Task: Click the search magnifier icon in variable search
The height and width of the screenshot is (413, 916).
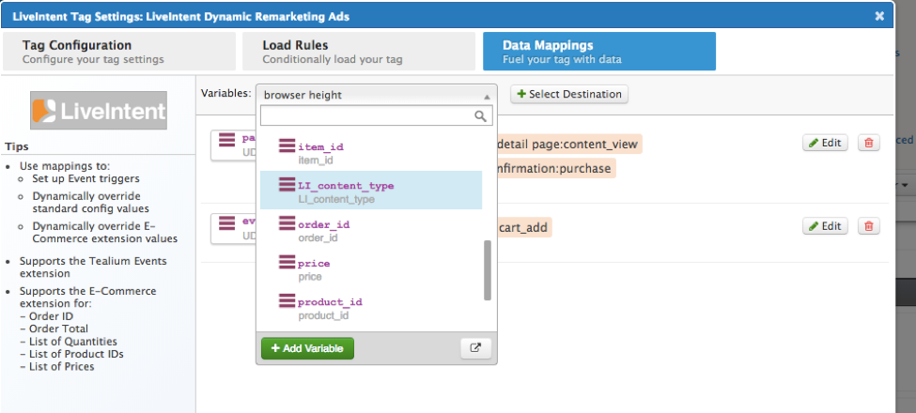Action: click(480, 116)
